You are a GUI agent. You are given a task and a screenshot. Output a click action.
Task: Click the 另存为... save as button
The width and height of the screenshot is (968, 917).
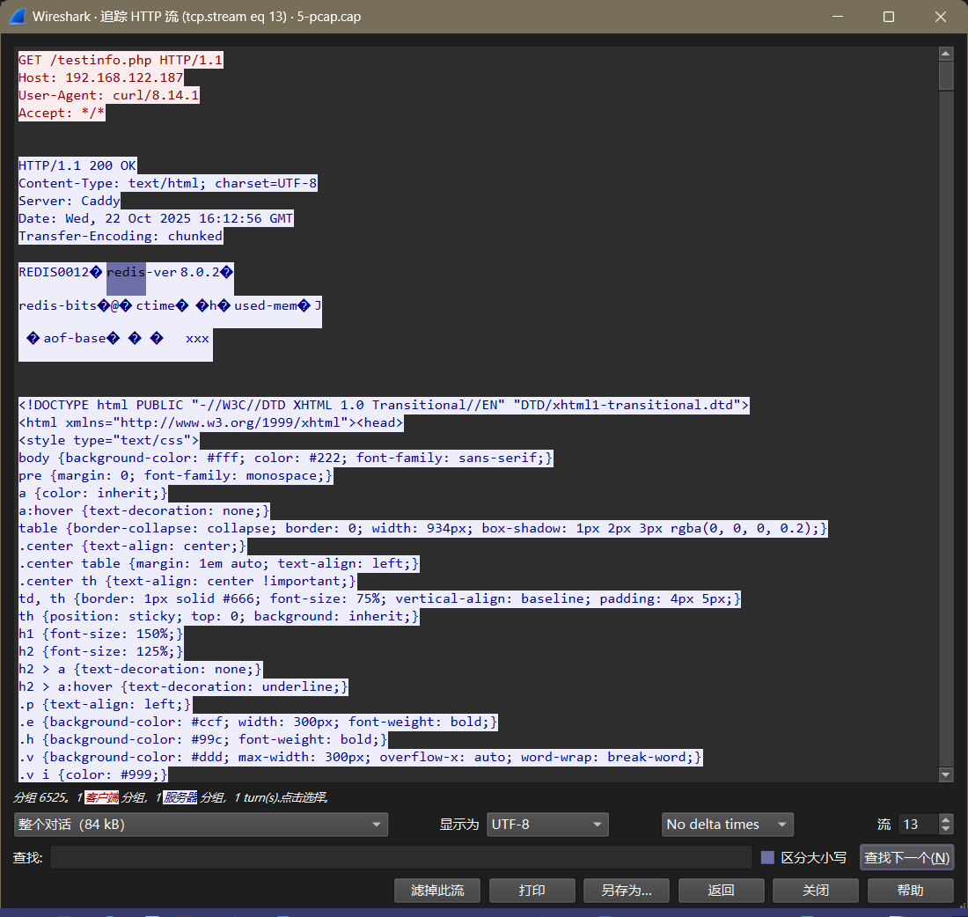pyautogui.click(x=626, y=890)
